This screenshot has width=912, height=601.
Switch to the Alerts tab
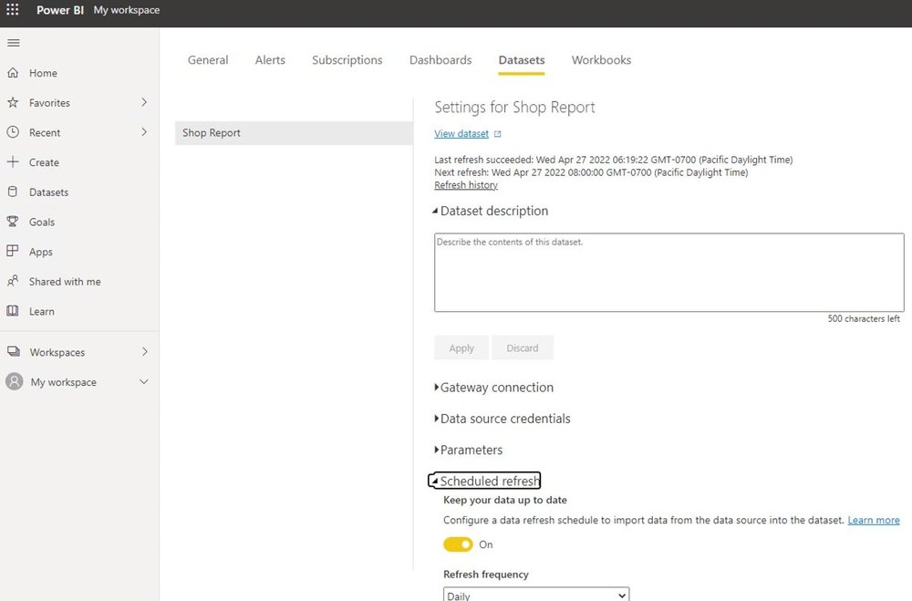tap(270, 60)
